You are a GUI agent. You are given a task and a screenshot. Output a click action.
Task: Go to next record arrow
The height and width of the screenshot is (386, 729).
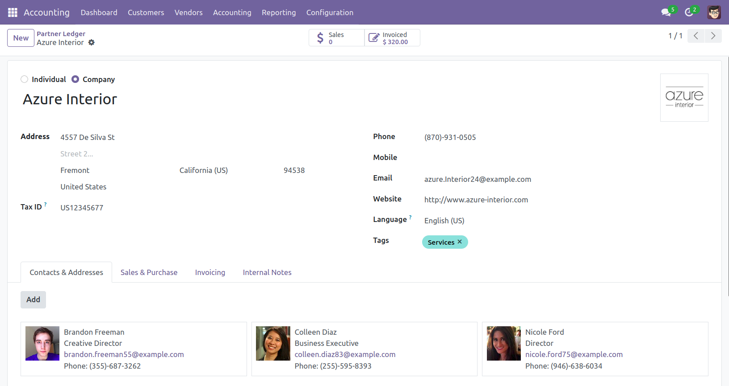713,36
